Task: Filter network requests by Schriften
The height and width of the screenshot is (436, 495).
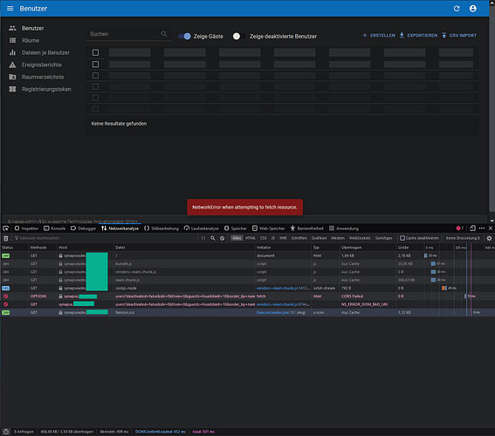Action: coord(299,238)
